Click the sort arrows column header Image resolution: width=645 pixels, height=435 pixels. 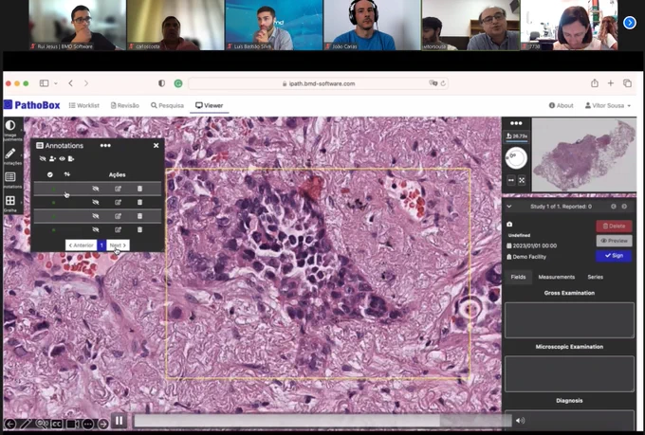click(x=67, y=174)
